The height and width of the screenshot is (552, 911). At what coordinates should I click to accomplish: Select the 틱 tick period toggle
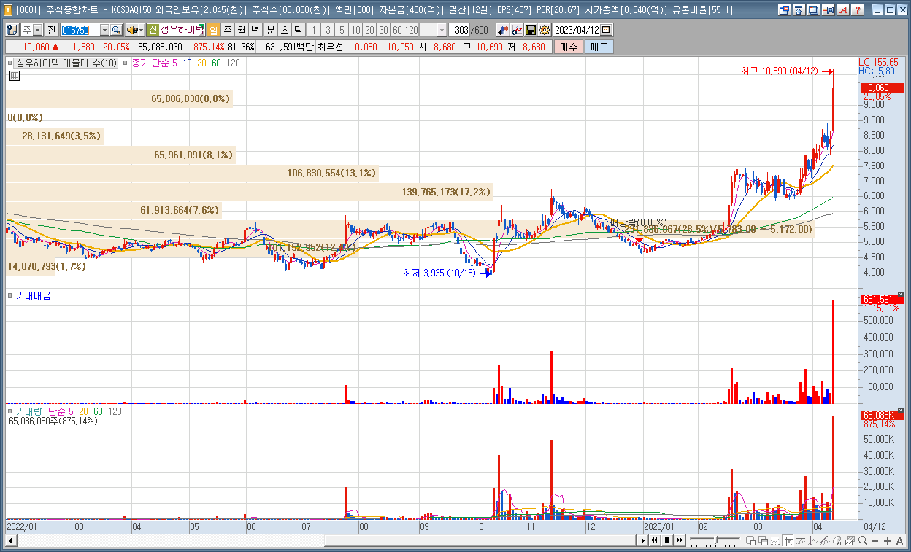pos(298,30)
